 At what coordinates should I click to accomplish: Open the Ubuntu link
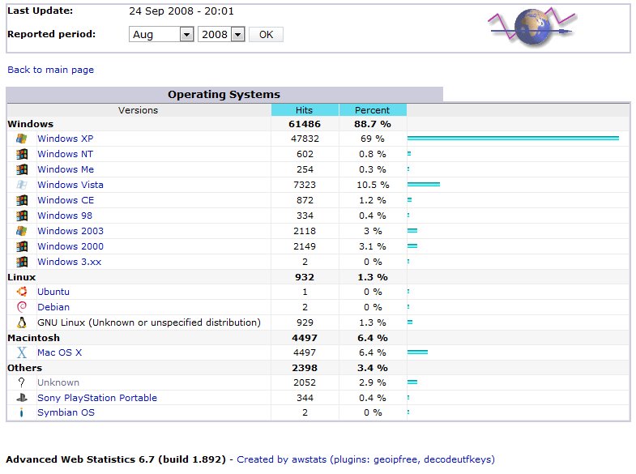[x=53, y=292]
